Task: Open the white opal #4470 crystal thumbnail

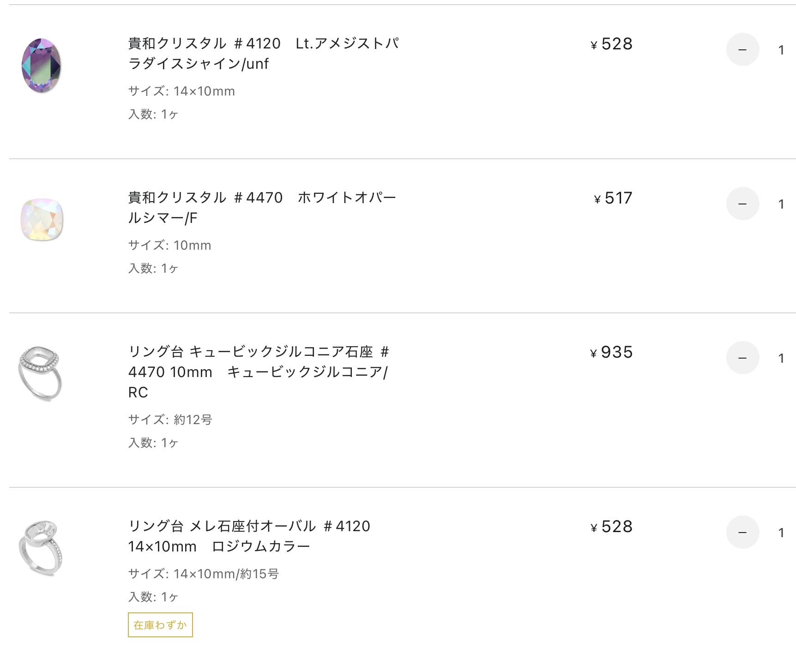Action: [42, 219]
